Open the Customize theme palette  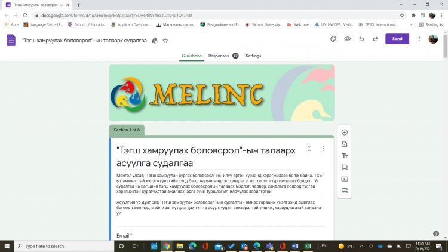[x=333, y=39]
